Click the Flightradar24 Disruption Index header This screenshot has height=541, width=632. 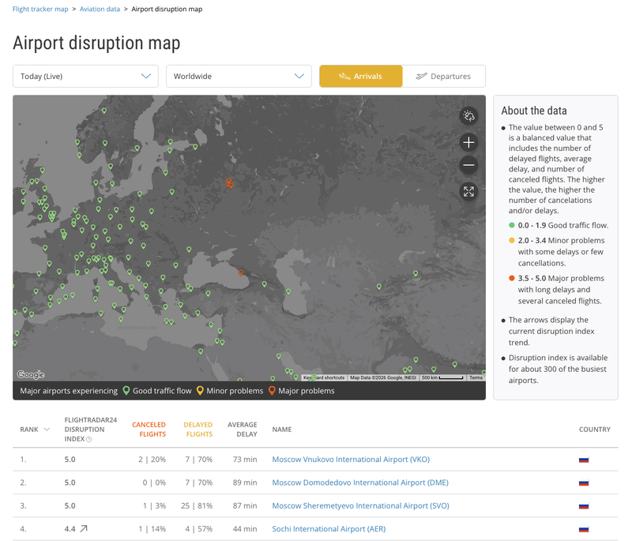(x=90, y=430)
